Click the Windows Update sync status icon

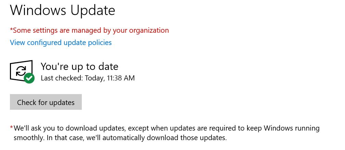click(x=22, y=71)
